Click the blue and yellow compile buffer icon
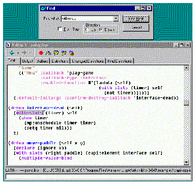 (64, 53)
